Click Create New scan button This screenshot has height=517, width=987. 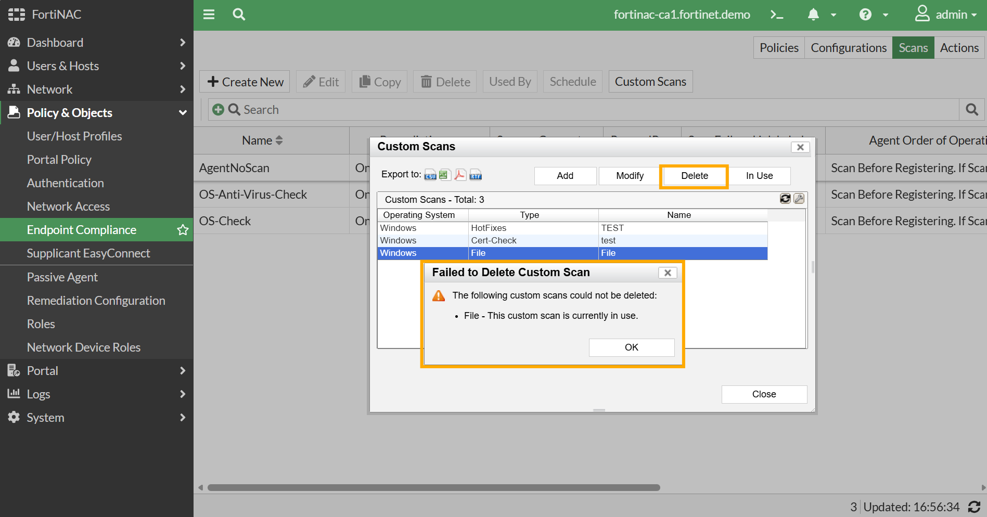(x=245, y=82)
